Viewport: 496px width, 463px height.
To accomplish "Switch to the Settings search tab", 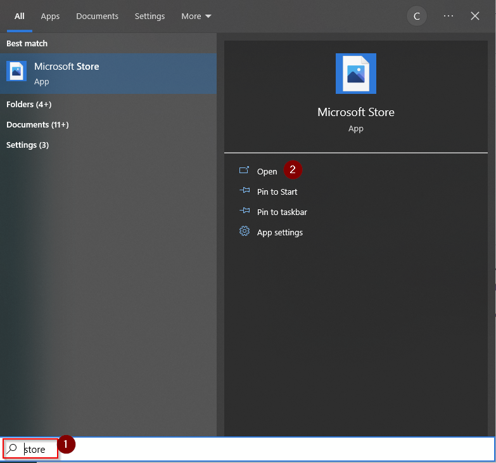I will tap(149, 16).
